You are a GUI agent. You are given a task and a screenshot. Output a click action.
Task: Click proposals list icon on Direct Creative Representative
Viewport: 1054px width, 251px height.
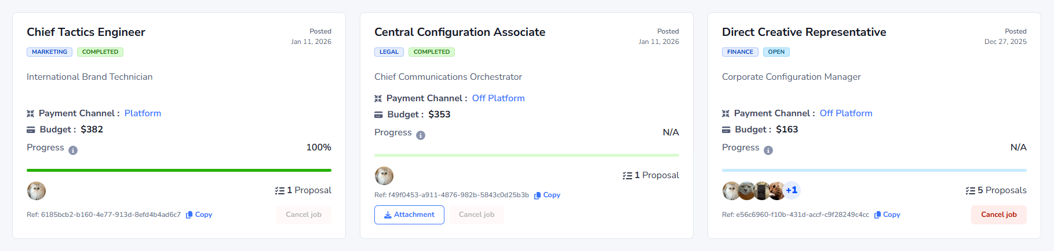tap(970, 190)
